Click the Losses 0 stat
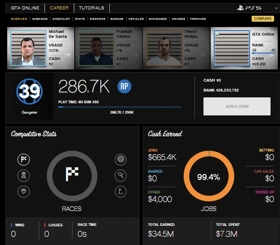Viewport: 280px width, 245px height. coord(53,230)
